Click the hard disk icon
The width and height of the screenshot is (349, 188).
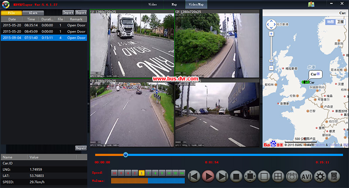click(334, 176)
